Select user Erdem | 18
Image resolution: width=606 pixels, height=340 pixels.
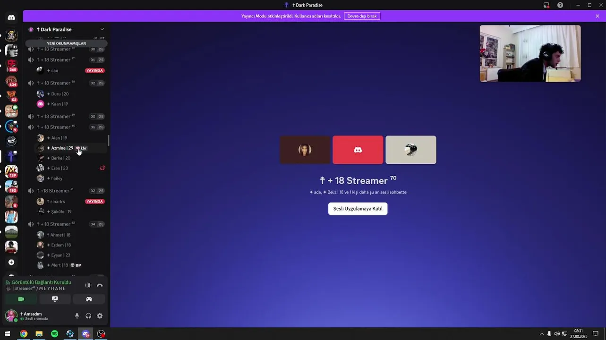(x=70, y=245)
